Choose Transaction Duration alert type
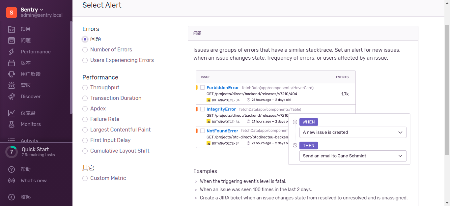 (85, 98)
